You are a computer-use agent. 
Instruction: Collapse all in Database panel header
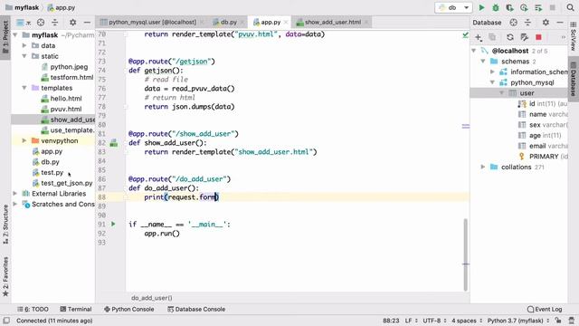pyautogui.click(x=527, y=23)
